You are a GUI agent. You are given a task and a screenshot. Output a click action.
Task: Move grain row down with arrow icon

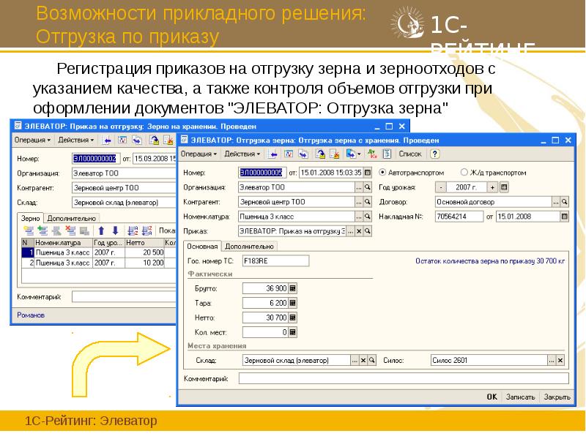pyautogui.click(x=116, y=231)
